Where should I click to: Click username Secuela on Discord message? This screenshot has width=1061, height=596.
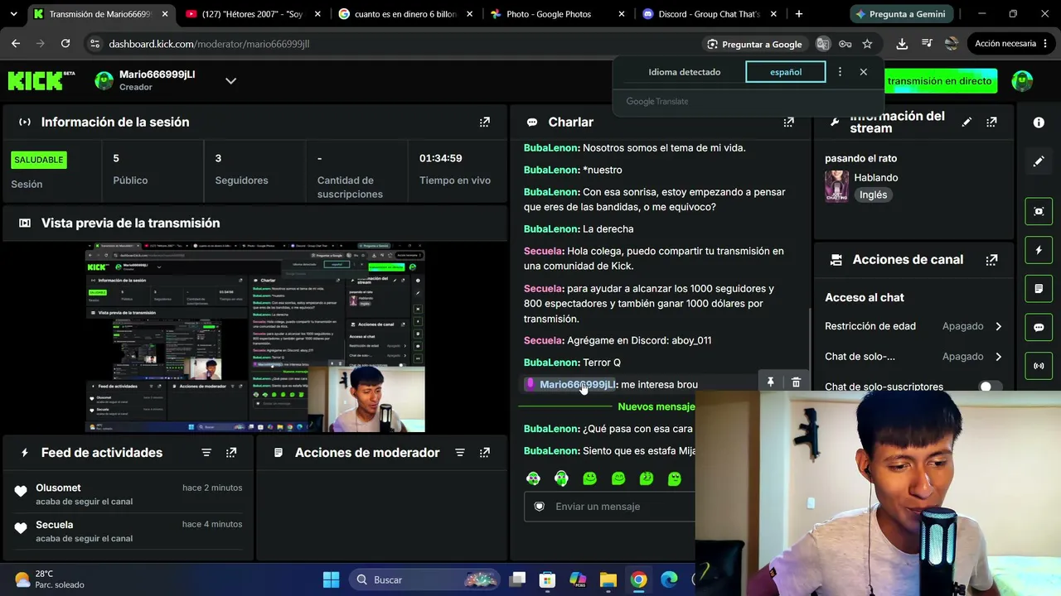click(543, 340)
